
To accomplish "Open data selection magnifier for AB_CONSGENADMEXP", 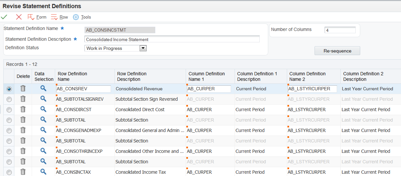I will 43,130.
